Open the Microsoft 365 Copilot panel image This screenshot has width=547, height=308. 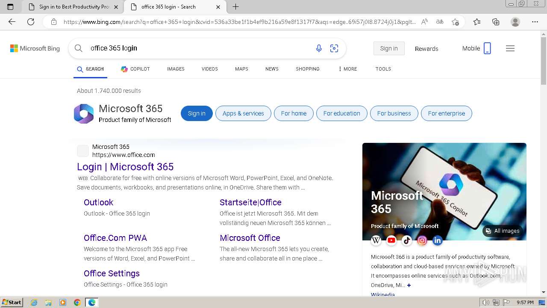click(x=444, y=191)
